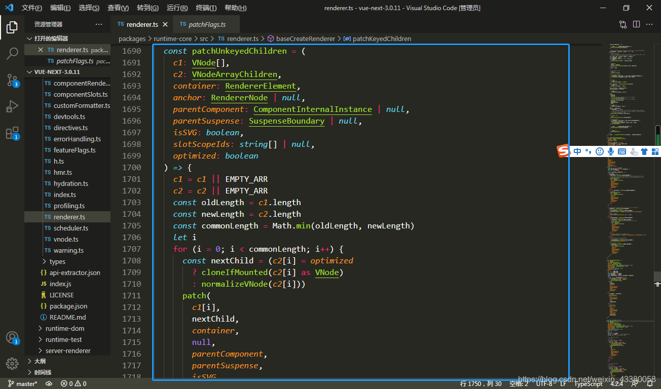Open the Sogou skin shirt icon
This screenshot has height=389, width=661.
pos(644,151)
